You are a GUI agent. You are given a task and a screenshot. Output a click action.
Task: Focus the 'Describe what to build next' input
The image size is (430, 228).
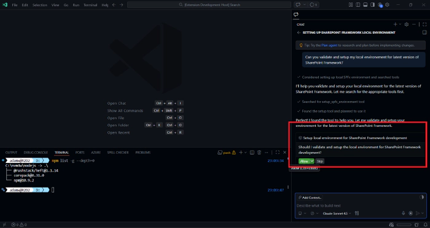coord(361,205)
